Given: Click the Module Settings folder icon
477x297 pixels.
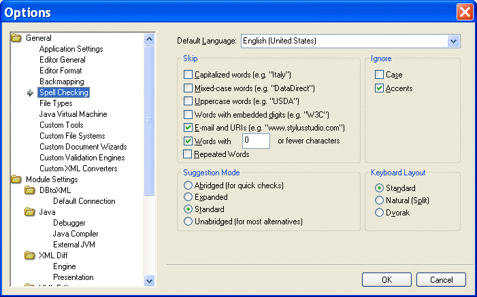Looking at the screenshot, I should coord(16,179).
